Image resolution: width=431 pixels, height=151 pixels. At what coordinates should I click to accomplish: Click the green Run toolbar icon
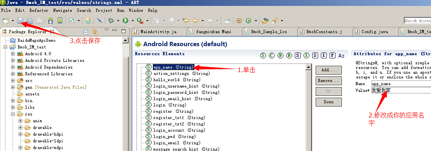point(126,21)
